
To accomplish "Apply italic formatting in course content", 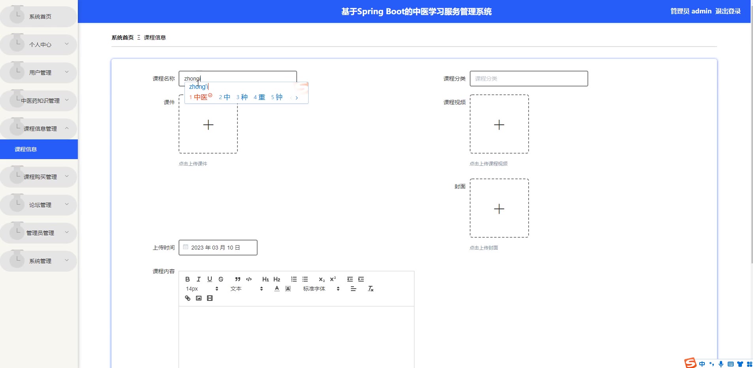I will (199, 279).
